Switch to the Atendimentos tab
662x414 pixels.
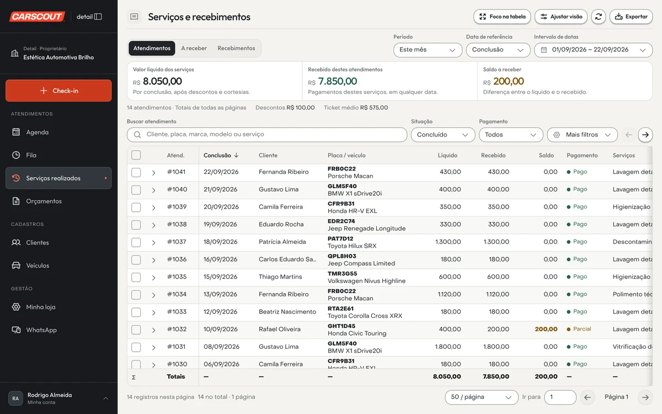[152, 49]
